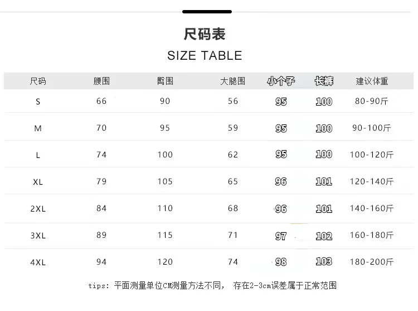Click the 尺码表 title heading

[x=205, y=35]
